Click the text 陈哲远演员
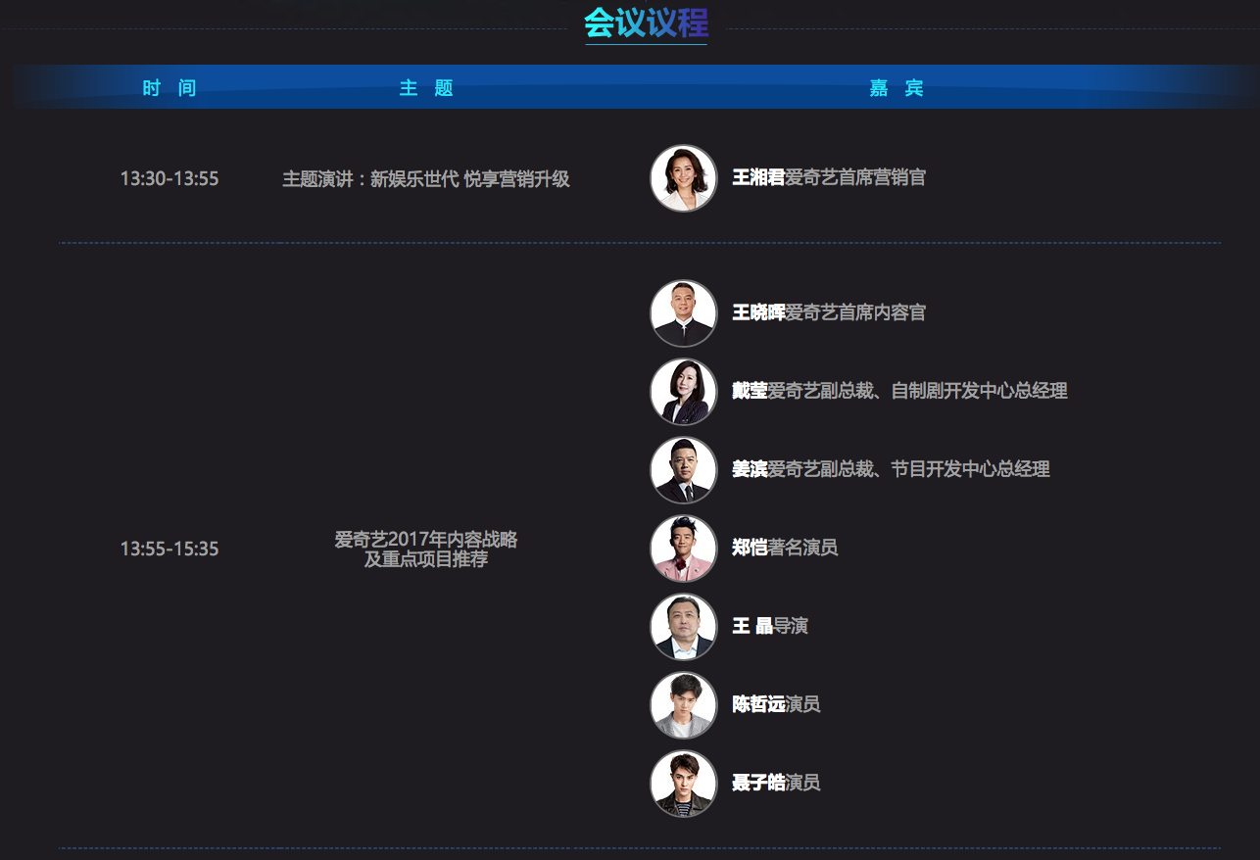This screenshot has height=860, width=1260. 776,704
